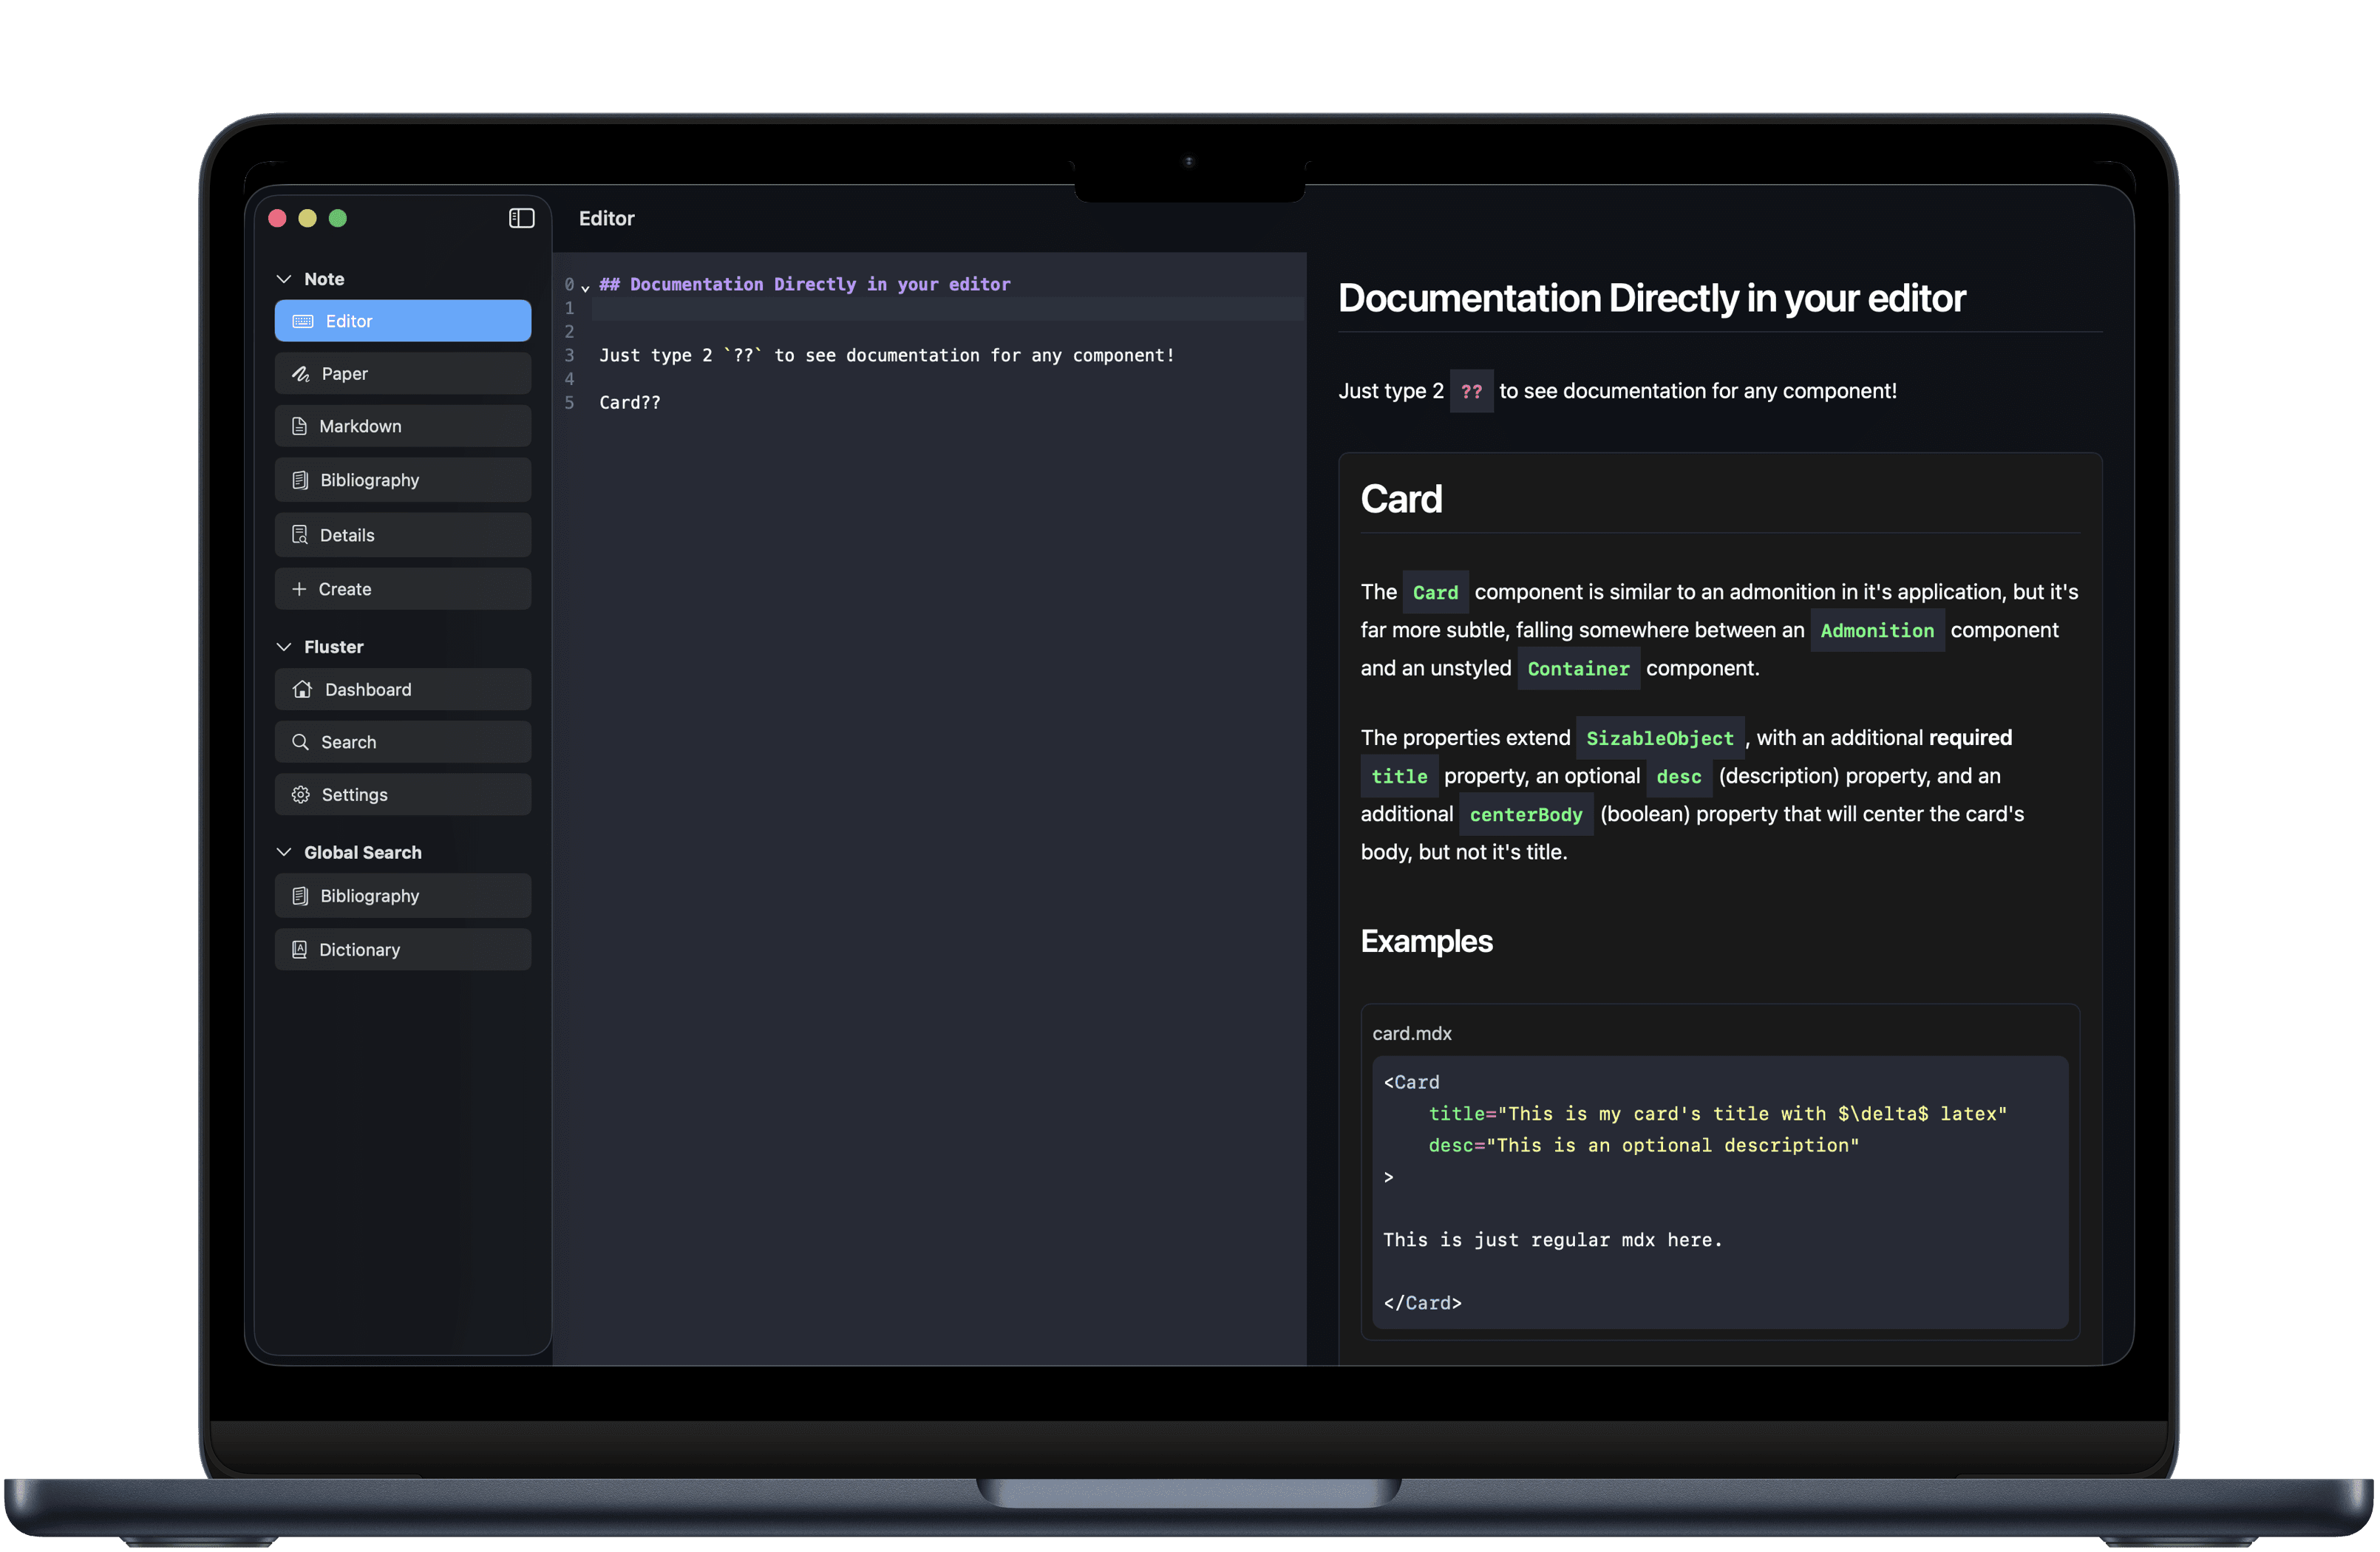The image size is (2380, 1552).
Task: Collapse the Note section
Action: point(283,279)
